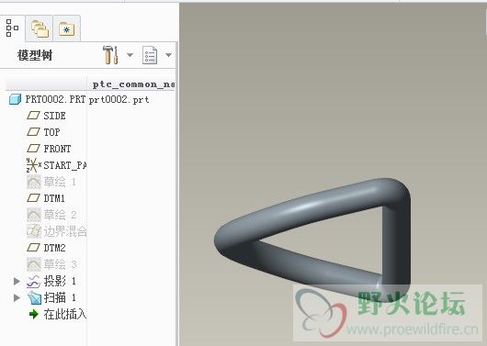Click the START_PA coordinate system icon
This screenshot has height=346, width=487.
coord(34,165)
